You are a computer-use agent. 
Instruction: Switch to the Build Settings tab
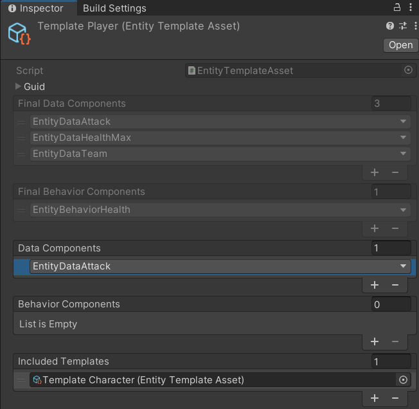[114, 8]
